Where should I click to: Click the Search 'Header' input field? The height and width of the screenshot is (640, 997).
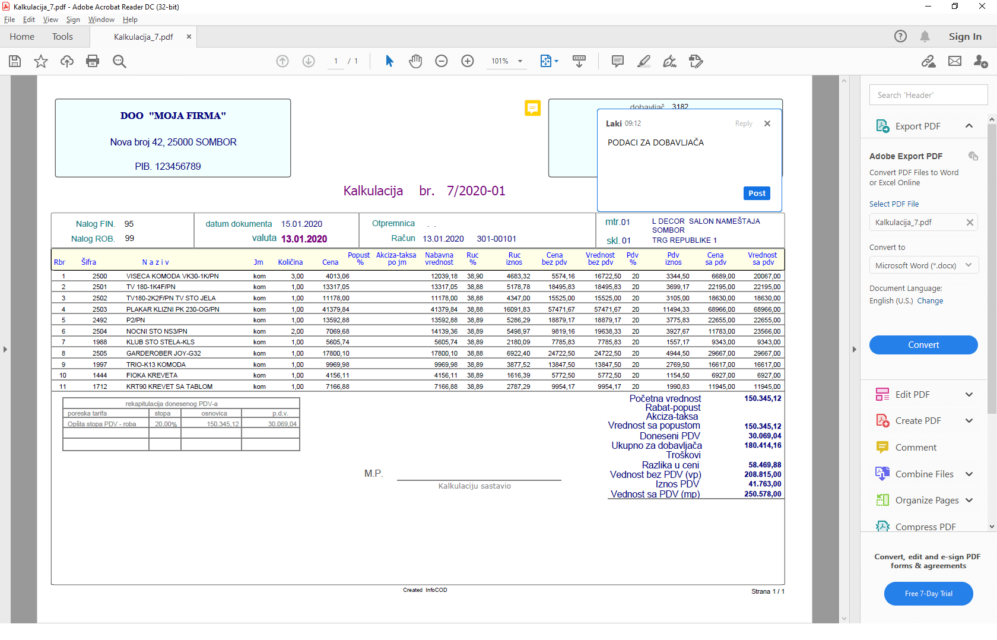pyautogui.click(x=929, y=95)
